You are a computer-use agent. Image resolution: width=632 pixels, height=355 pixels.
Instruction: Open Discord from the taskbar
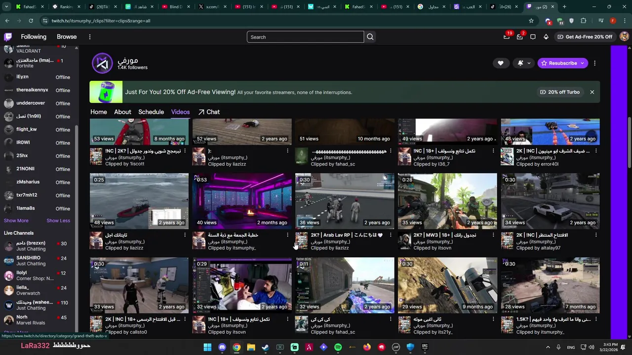point(222,347)
